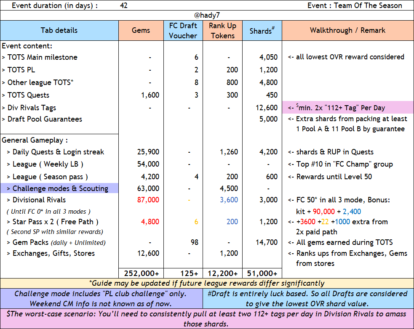The height and width of the screenshot is (329, 414).
Task: Select Gem Packs shards value '14,700'
Action: pos(267,242)
